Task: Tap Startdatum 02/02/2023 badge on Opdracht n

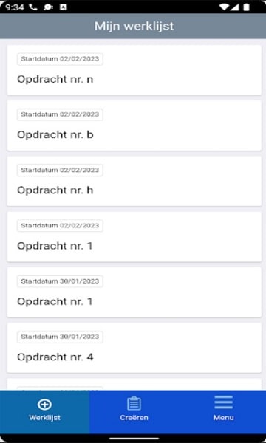Action: tap(60, 59)
